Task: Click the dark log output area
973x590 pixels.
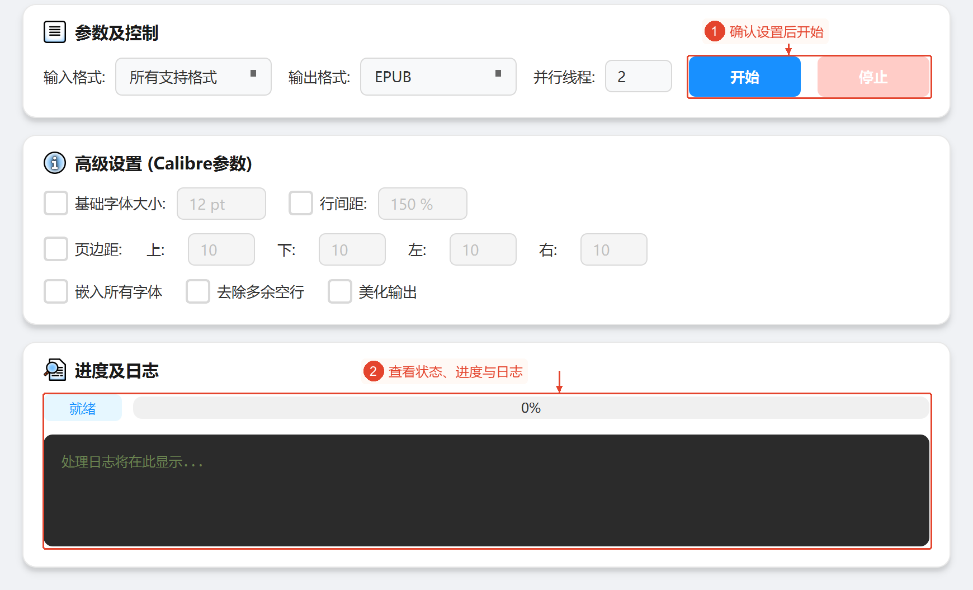Action: coord(486,490)
